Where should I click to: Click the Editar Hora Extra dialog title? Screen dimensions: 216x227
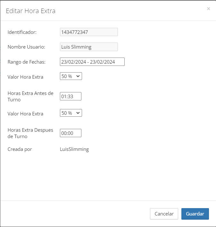31,11
